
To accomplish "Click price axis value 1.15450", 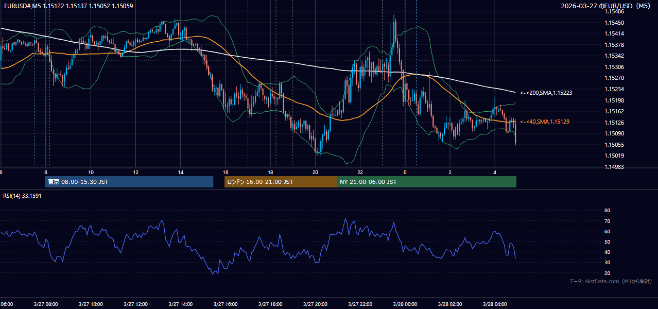I will [x=614, y=23].
